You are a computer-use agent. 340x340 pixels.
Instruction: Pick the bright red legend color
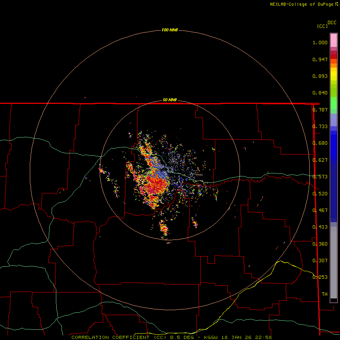click(334, 57)
